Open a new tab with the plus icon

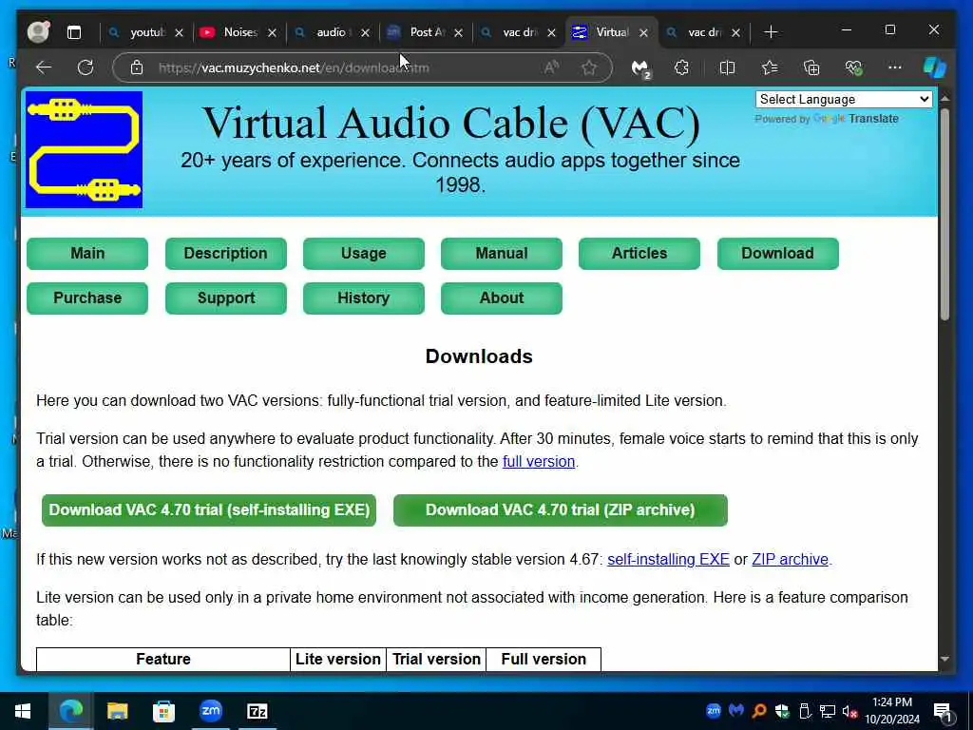pyautogui.click(x=771, y=32)
